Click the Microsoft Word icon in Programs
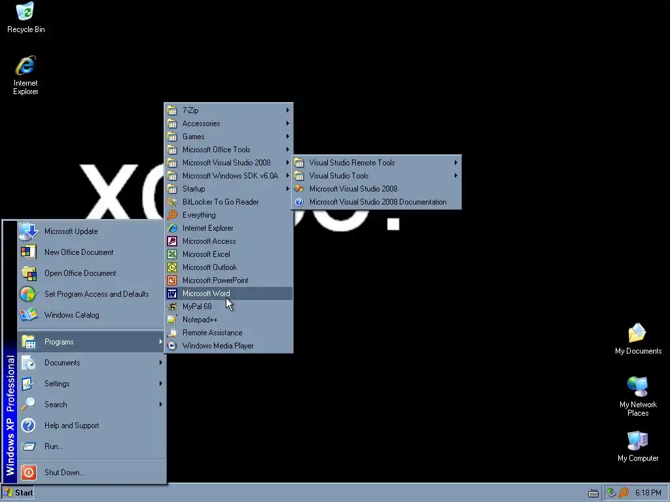 [172, 293]
